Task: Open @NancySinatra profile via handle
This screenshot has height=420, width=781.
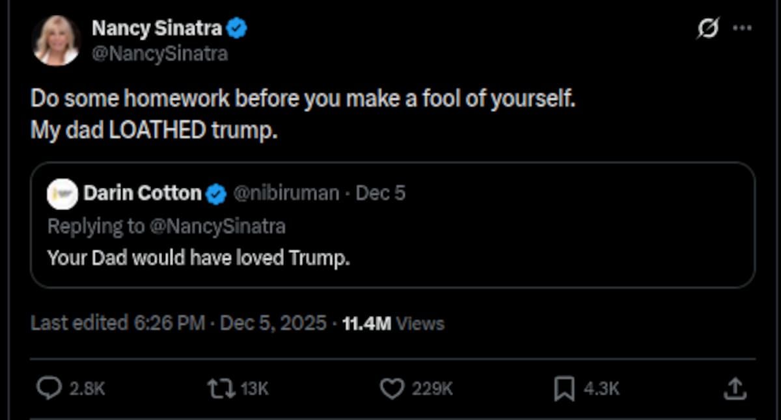Action: 161,53
